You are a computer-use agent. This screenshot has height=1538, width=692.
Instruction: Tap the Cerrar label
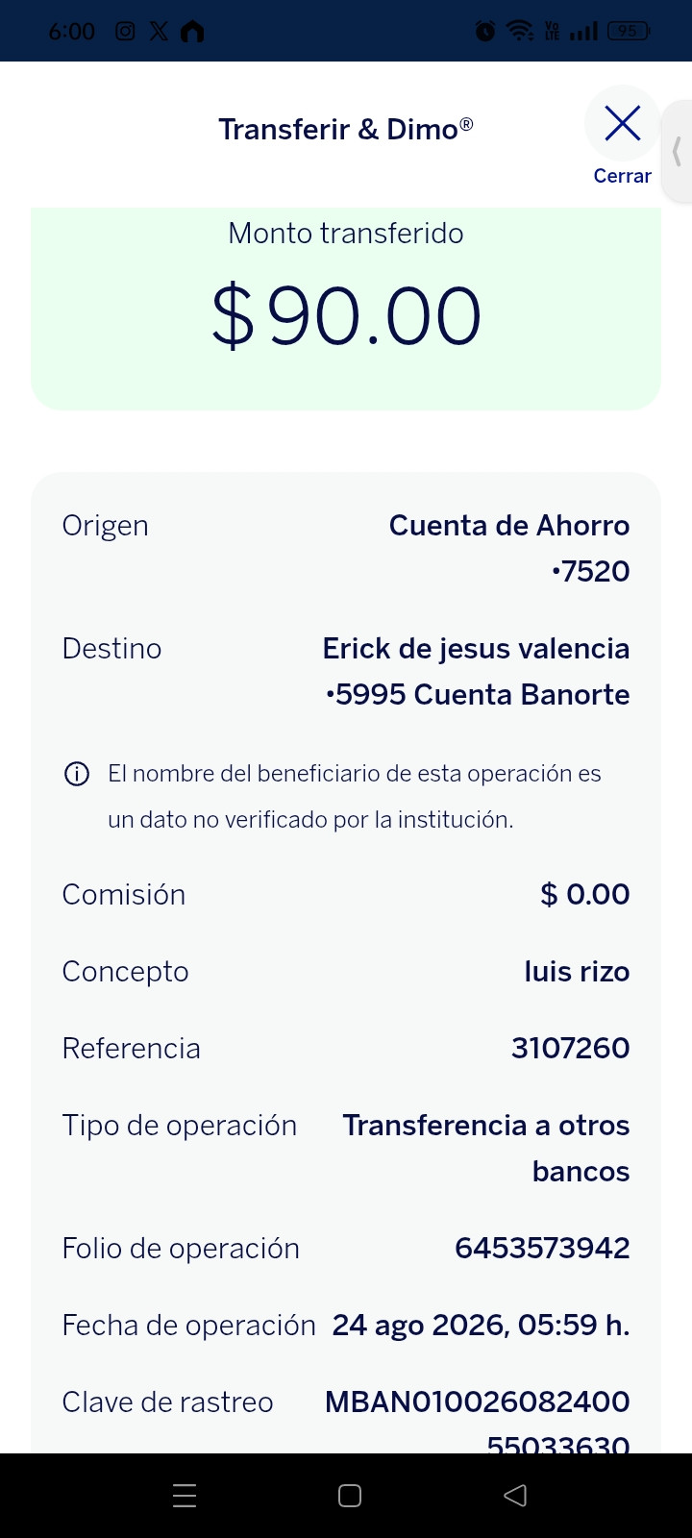coord(623,176)
